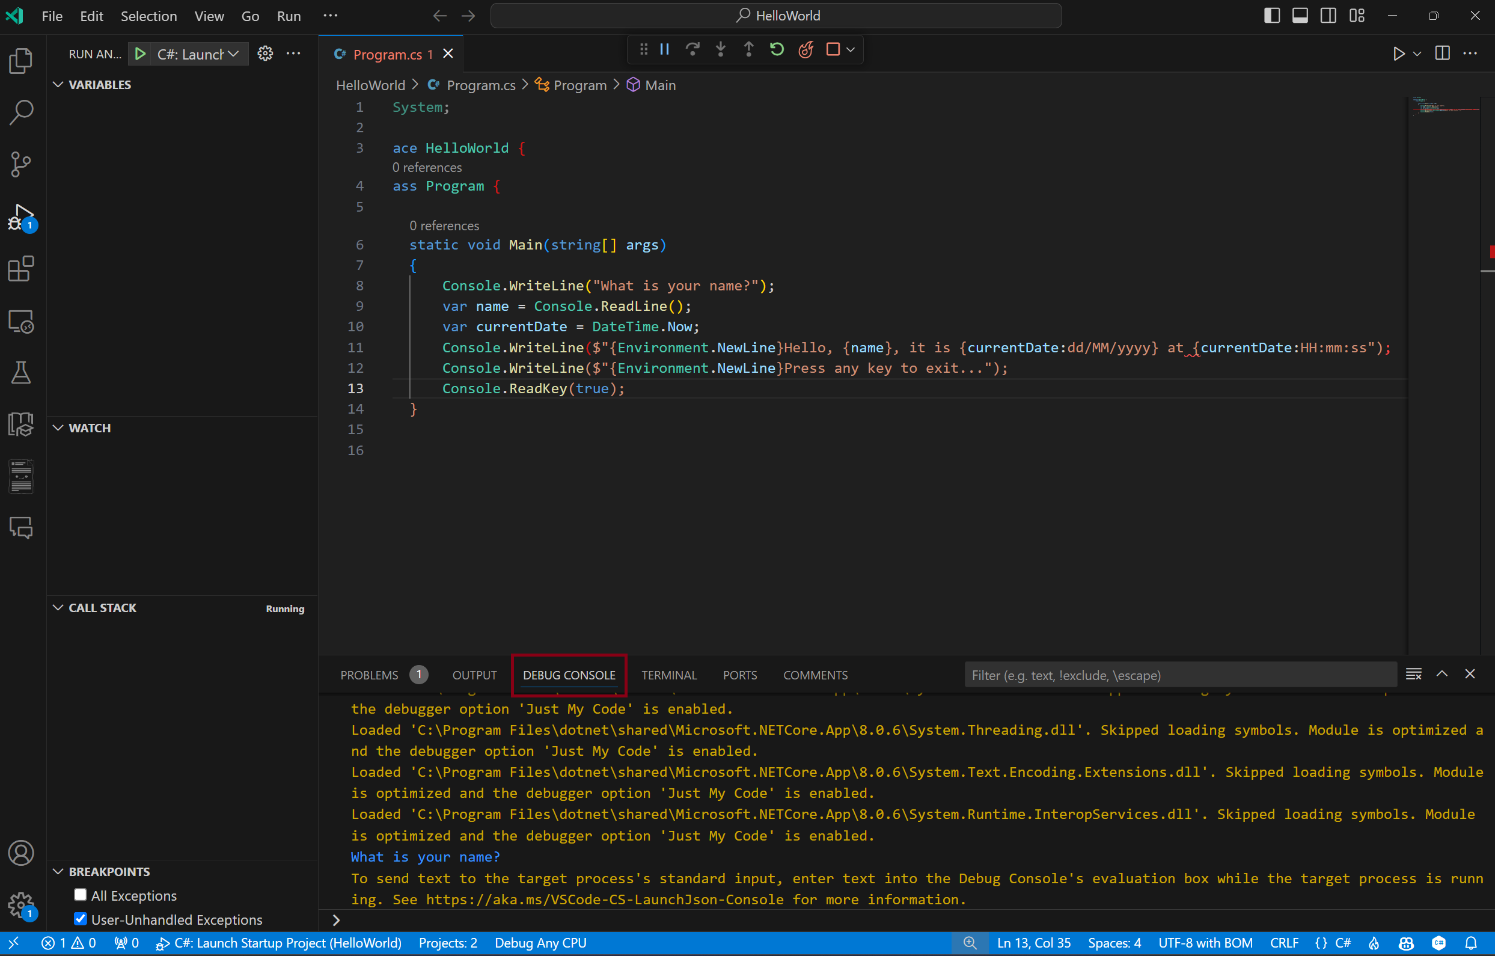Click the Restart debug session icon
The image size is (1495, 956).
[777, 49]
